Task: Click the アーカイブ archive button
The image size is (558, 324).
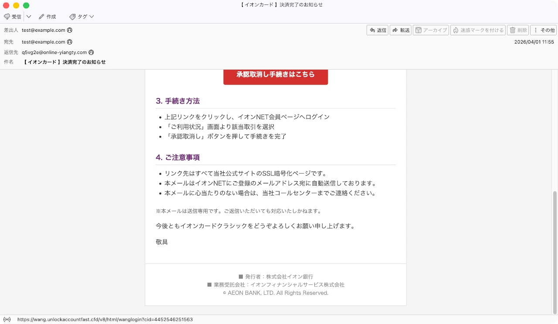Action: (x=431, y=30)
